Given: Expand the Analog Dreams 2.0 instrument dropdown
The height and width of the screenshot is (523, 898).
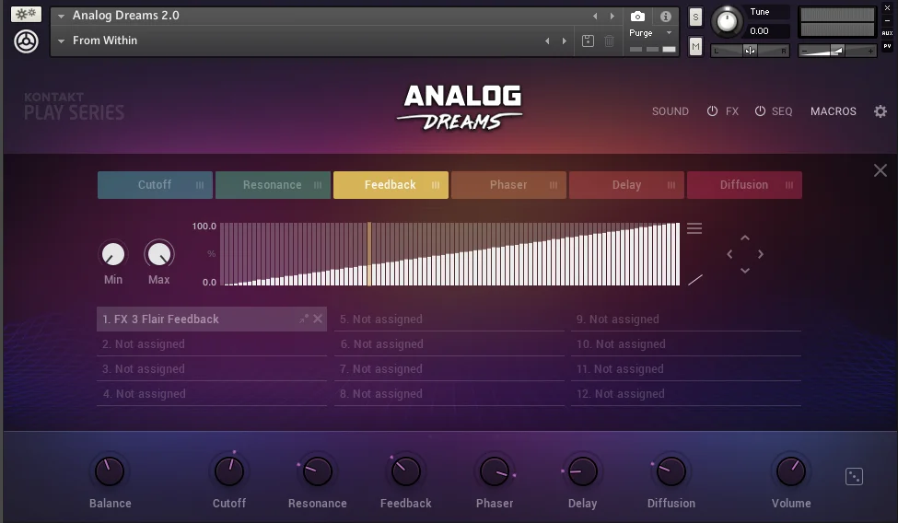Looking at the screenshot, I should click(x=62, y=16).
